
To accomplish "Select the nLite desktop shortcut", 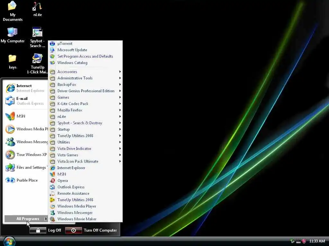I will (x=38, y=9).
